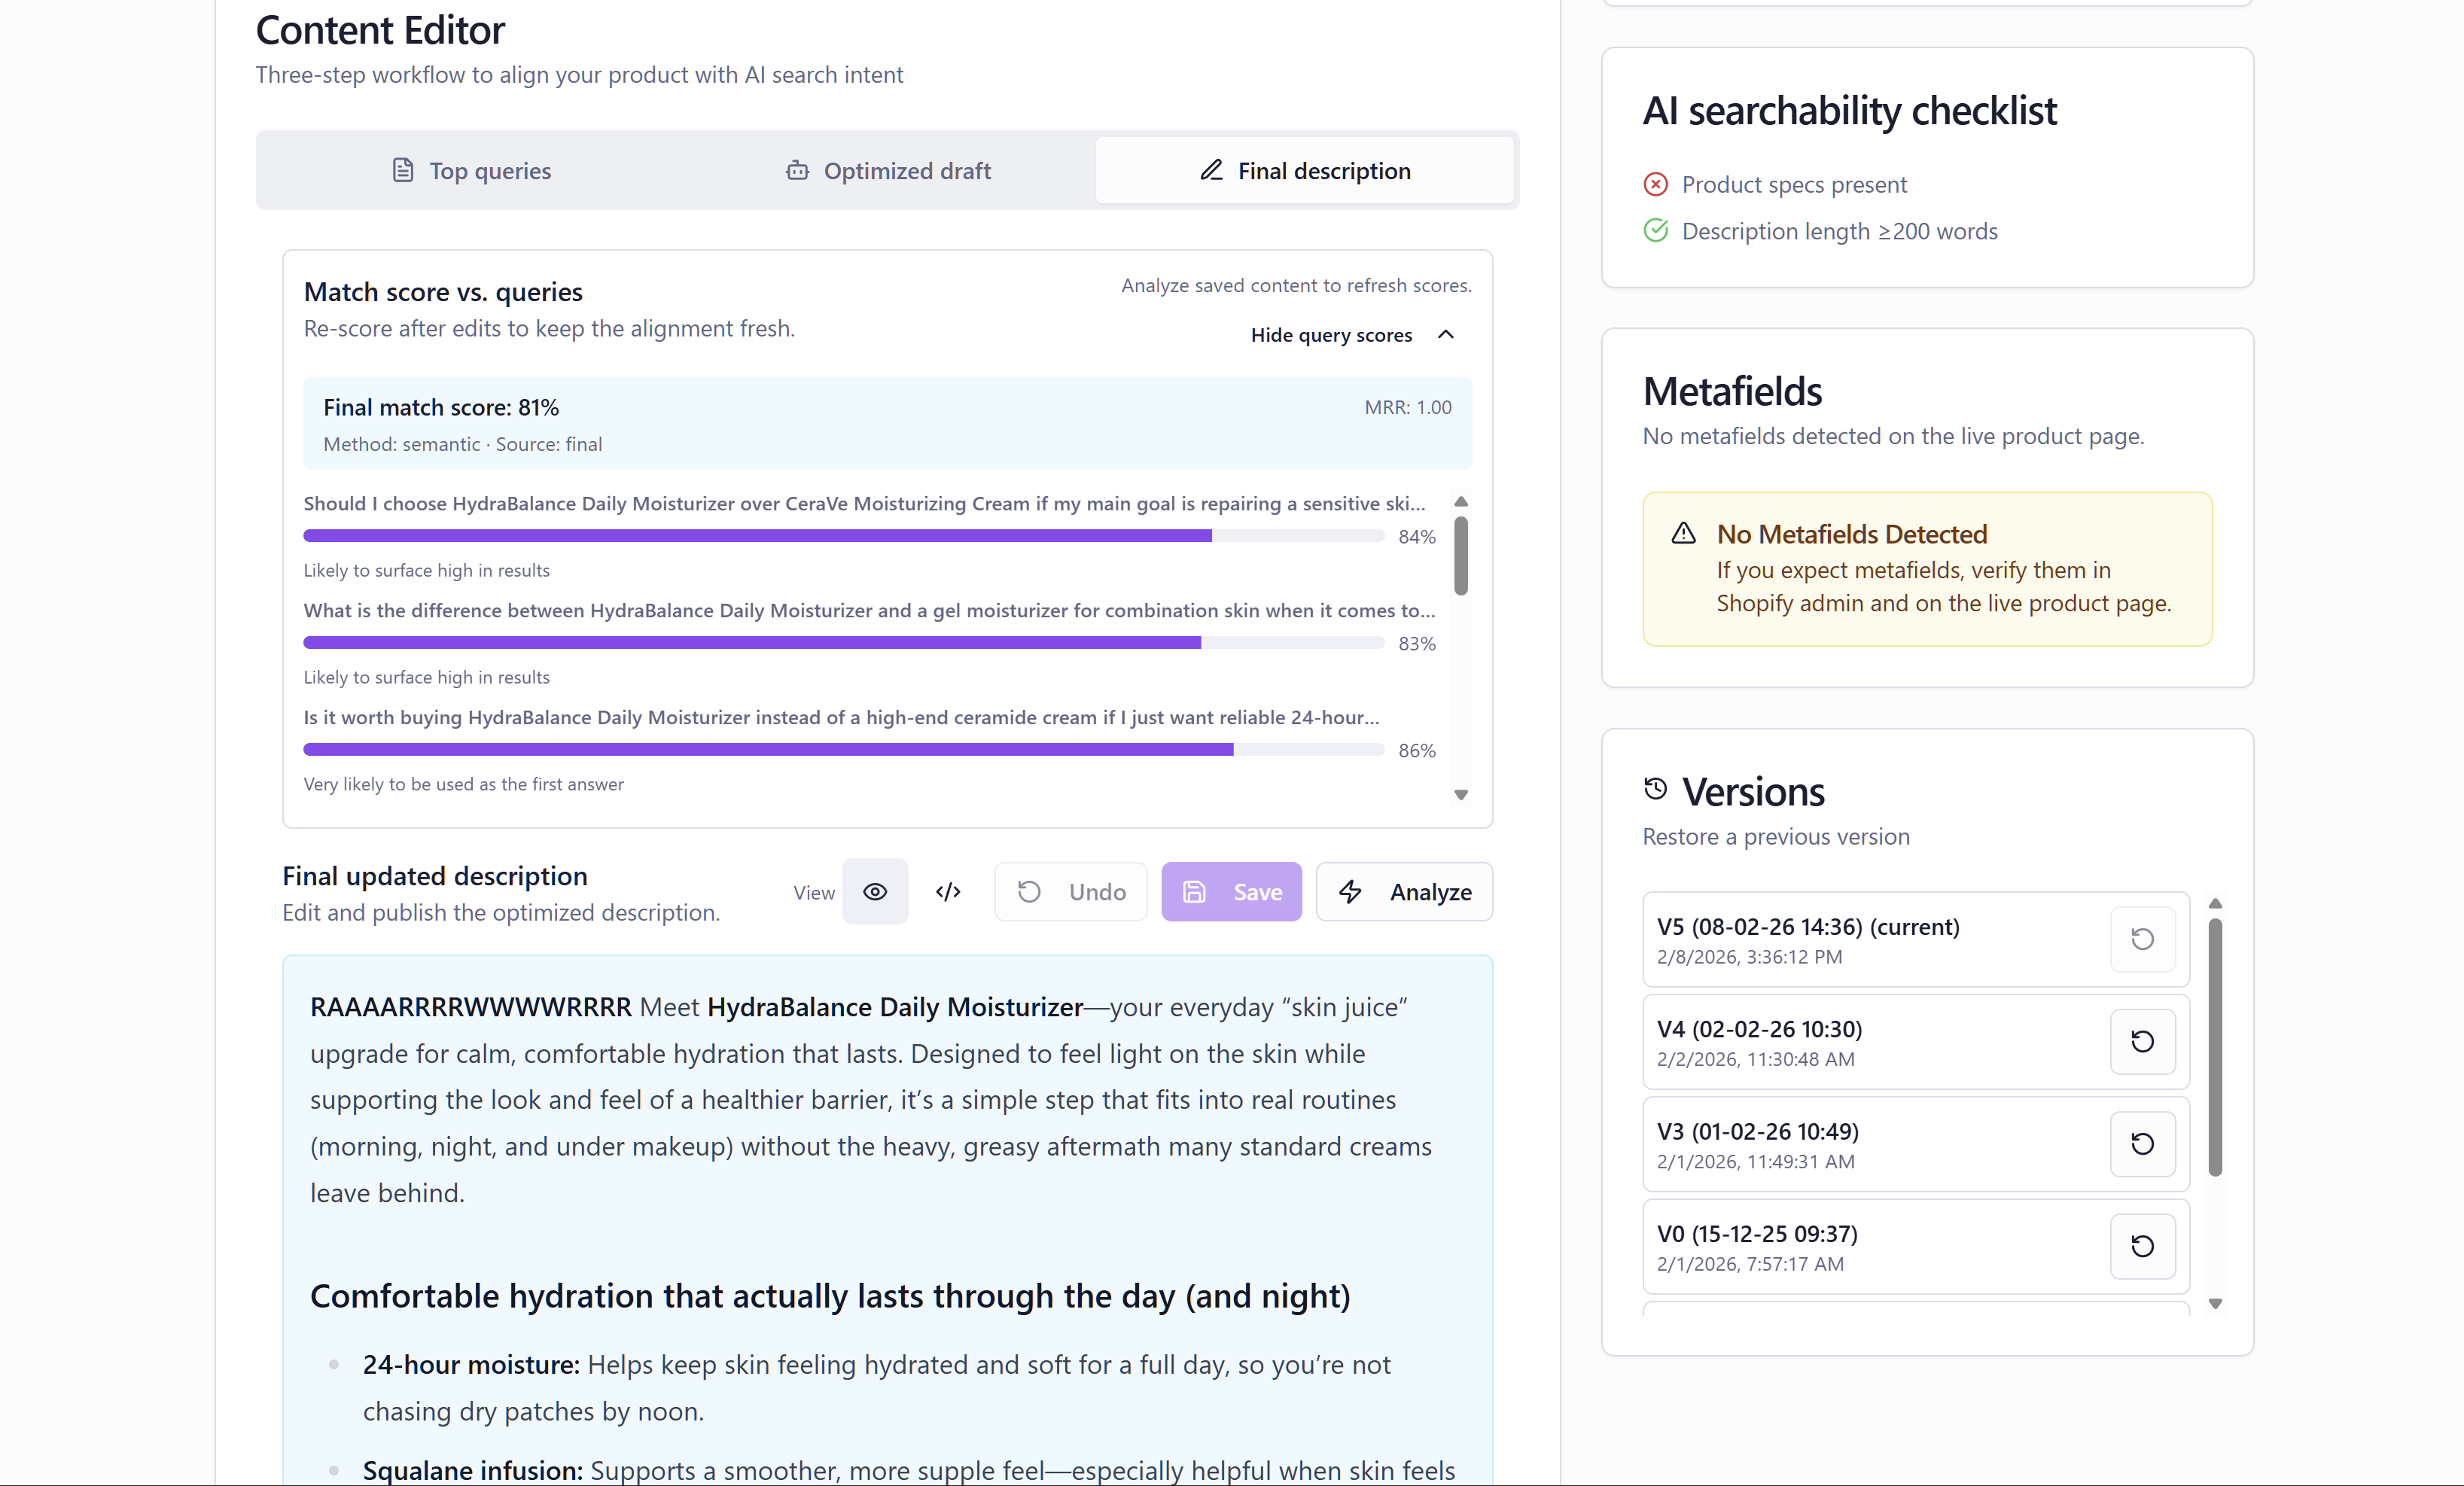
Task: Click the down arrow in the query list scrollbar
Action: [1461, 794]
